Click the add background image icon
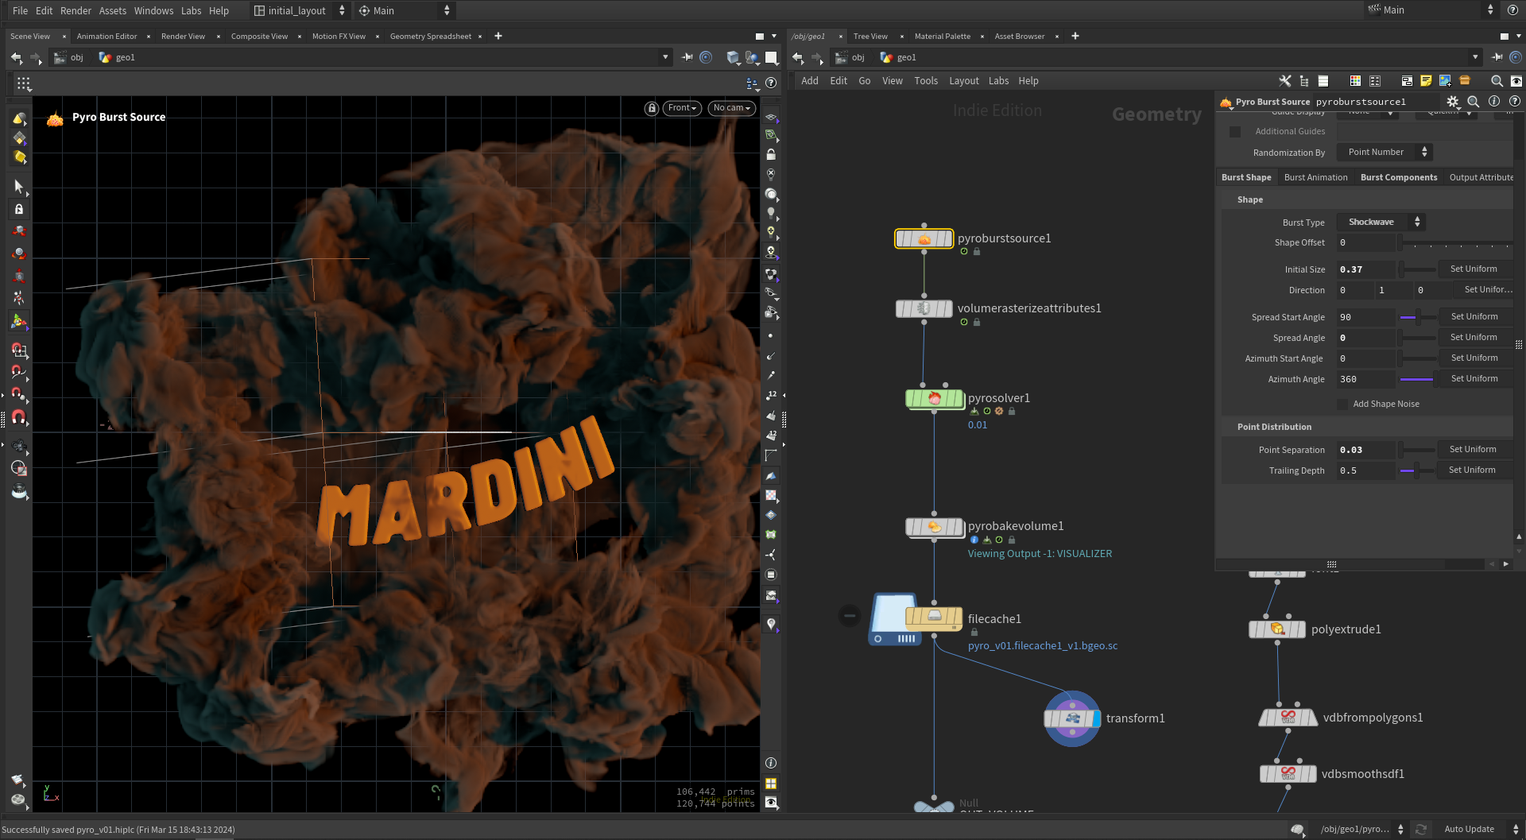1526x840 pixels. coord(1445,81)
